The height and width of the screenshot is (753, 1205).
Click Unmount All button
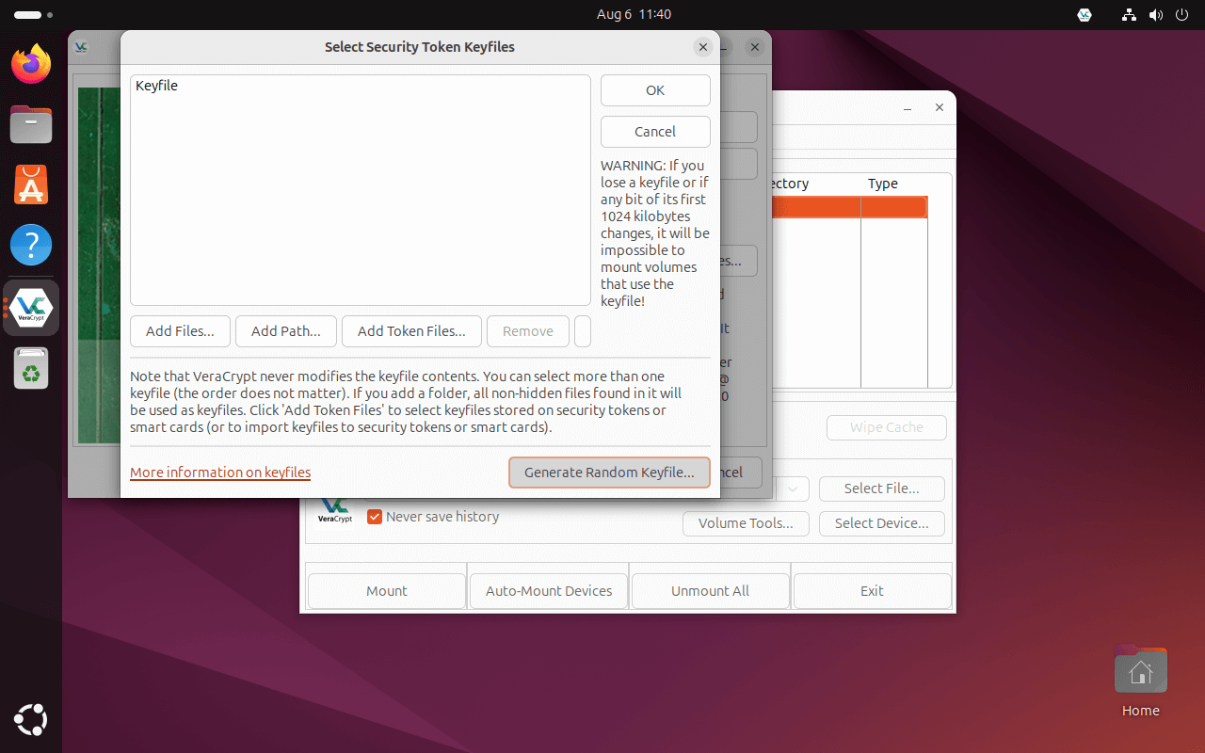click(711, 591)
